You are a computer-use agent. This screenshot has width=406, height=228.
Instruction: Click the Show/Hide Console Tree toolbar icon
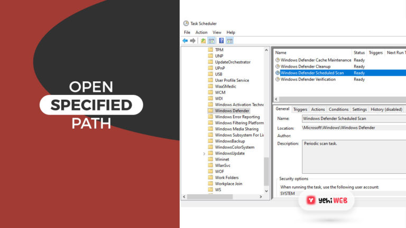tap(211, 41)
